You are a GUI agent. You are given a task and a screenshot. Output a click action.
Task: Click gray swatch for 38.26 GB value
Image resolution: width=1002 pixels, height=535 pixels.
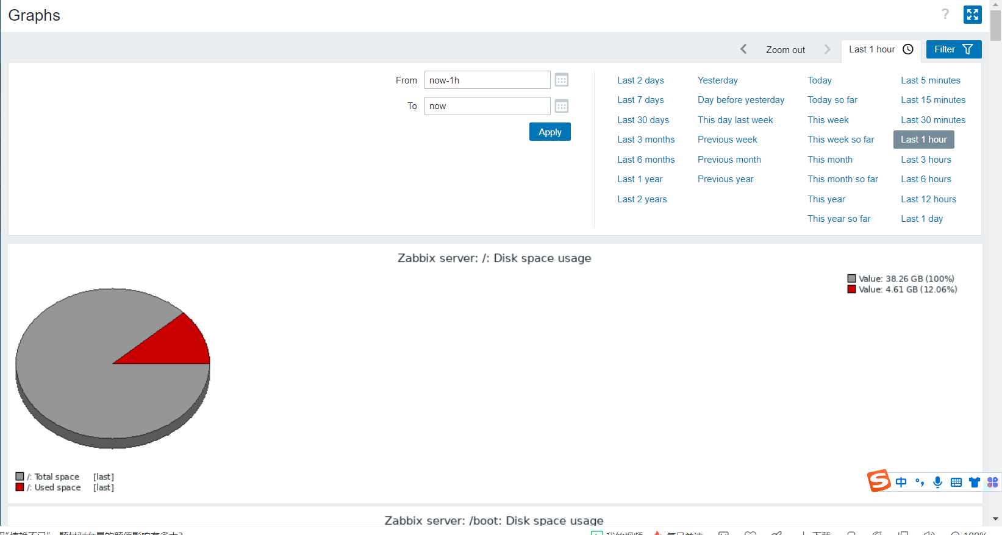851,278
